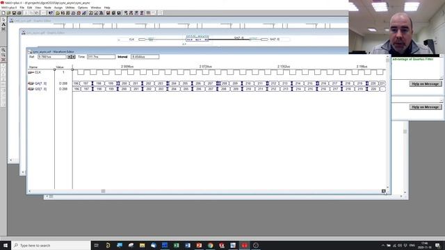Screen dimensions: 445x250
Task: Click the Zoom In magnifier in left palette
Action: pyautogui.click(x=3, y=50)
